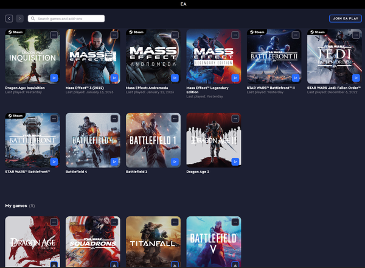Image resolution: width=365 pixels, height=268 pixels.
Task: Click 'Last played: January 13, 2023' text
Action: (x=89, y=92)
